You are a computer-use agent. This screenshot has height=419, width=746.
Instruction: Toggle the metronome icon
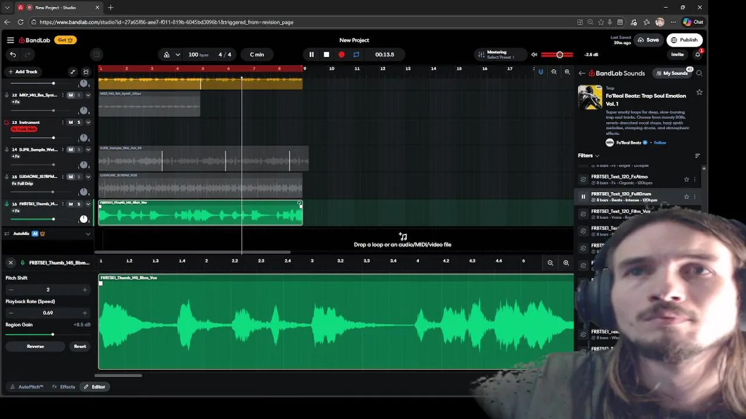tap(167, 55)
